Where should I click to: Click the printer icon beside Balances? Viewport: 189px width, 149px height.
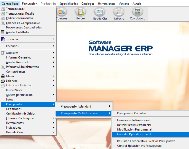pos(3,81)
